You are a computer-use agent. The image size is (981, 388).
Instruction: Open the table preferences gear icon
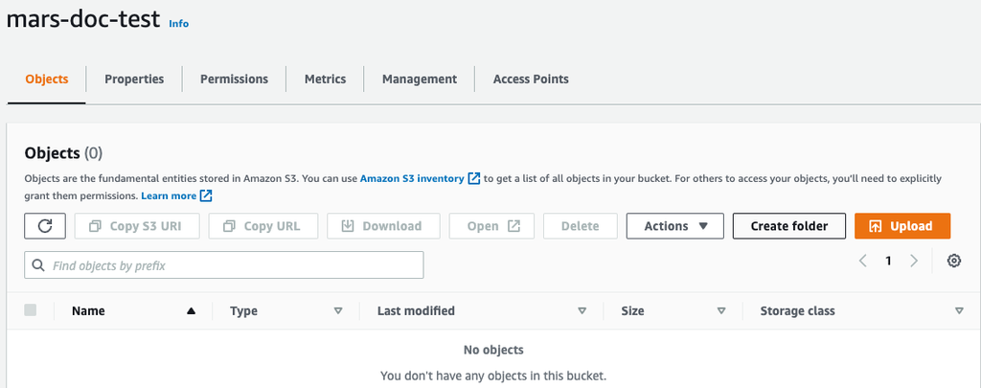pyautogui.click(x=953, y=261)
